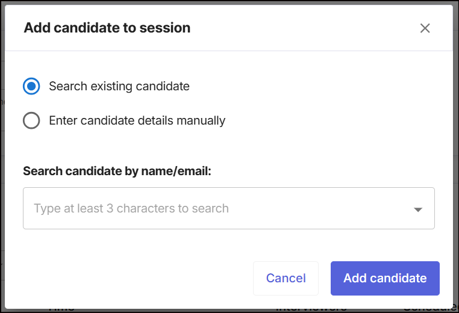Click the empty radio circle icon
Image resolution: width=459 pixels, height=313 pixels.
[x=31, y=120]
